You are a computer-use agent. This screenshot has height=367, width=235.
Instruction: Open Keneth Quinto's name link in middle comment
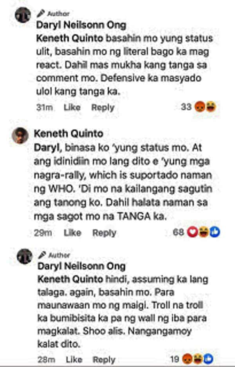click(69, 134)
